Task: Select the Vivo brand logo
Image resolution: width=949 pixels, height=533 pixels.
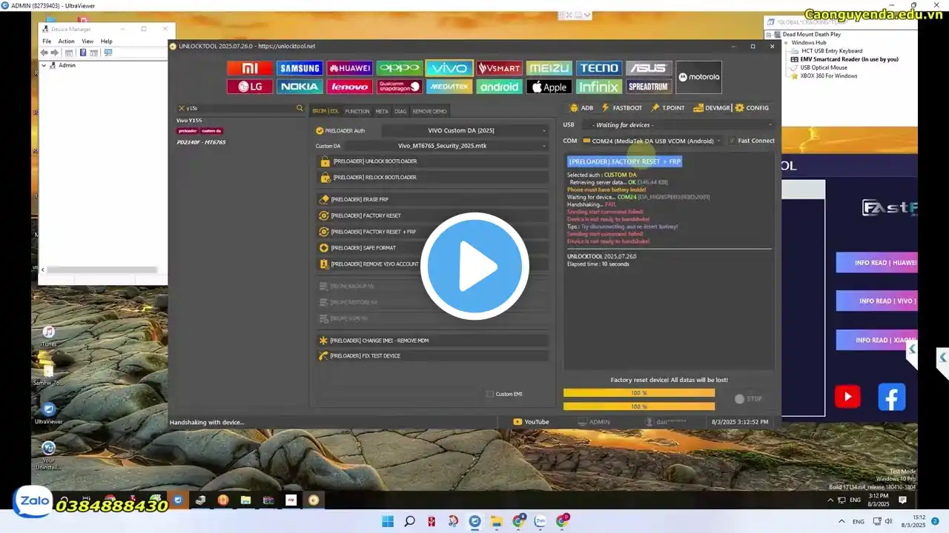Action: pos(449,68)
